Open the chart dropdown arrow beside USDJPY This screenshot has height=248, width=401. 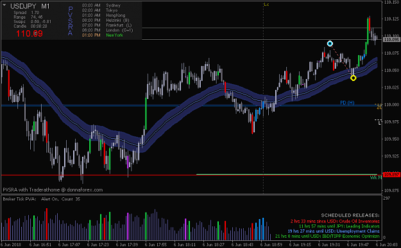click(4, 5)
